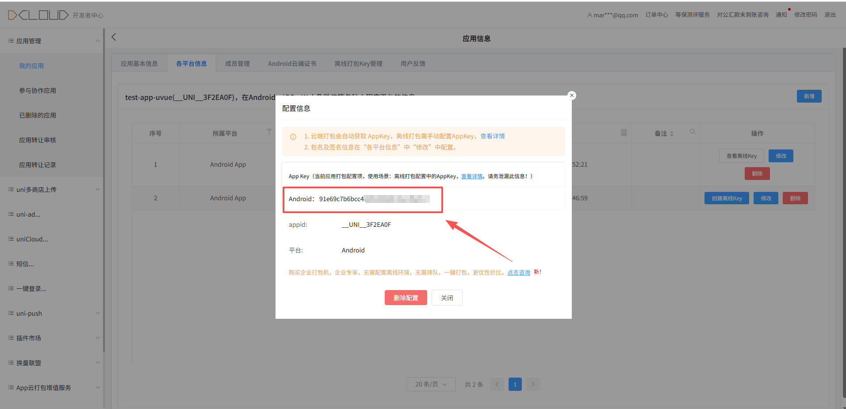Switch to the Android云端证书 tab
846x409 pixels.
pos(292,64)
